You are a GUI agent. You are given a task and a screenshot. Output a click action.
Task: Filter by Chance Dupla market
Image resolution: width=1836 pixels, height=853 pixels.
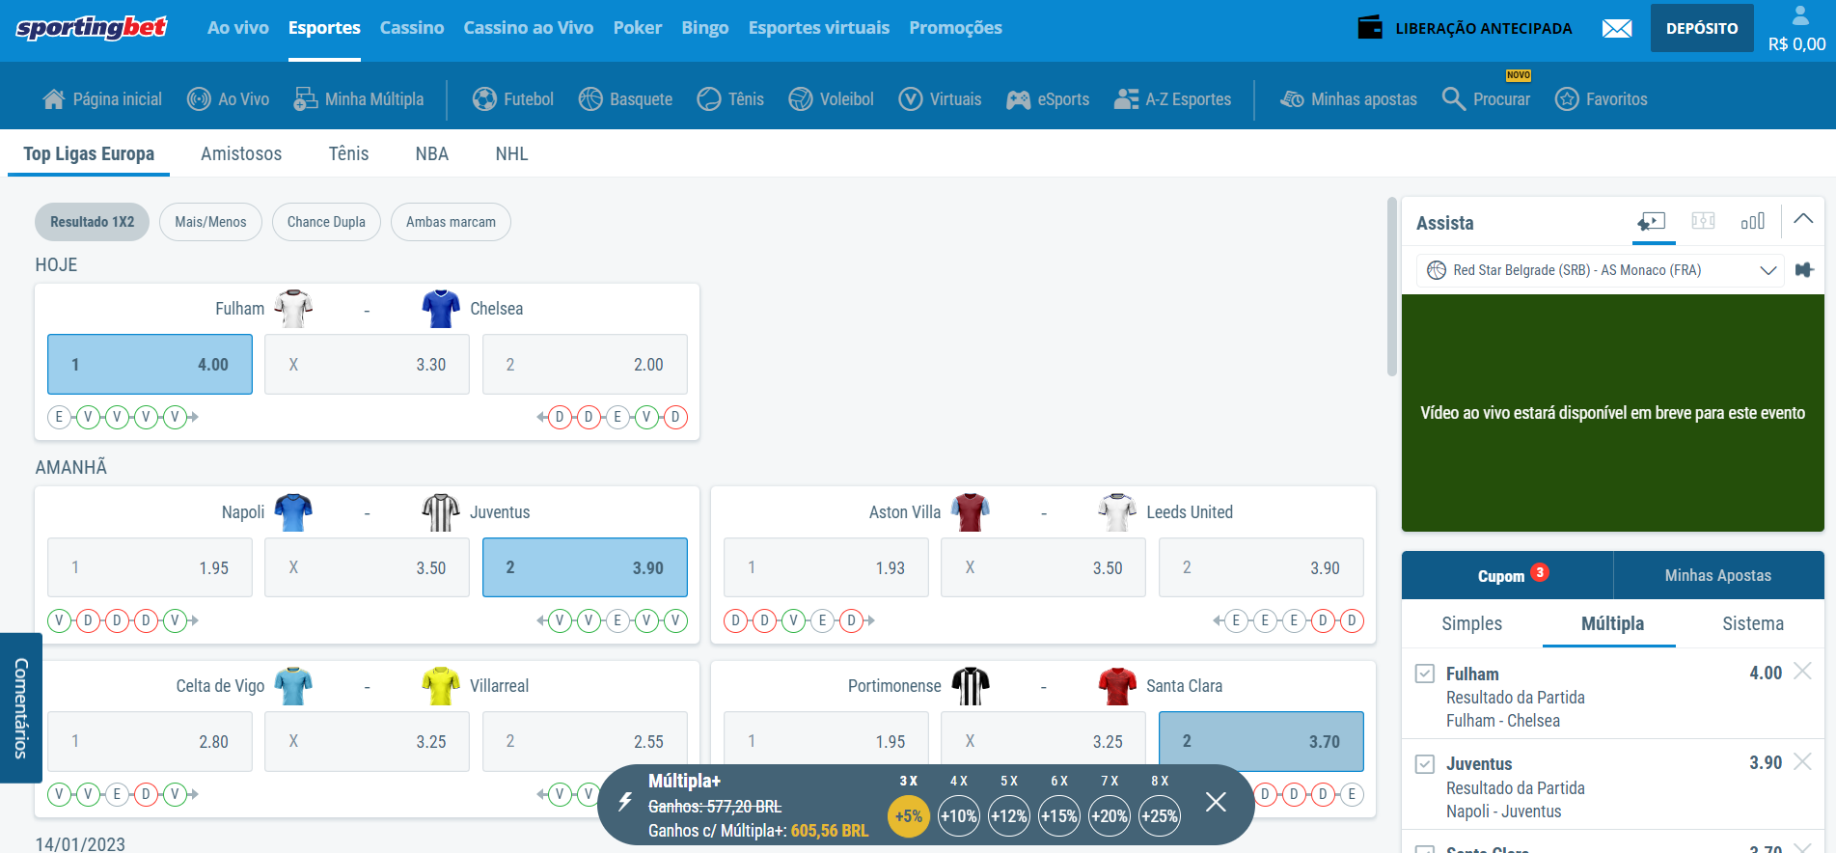click(x=326, y=222)
